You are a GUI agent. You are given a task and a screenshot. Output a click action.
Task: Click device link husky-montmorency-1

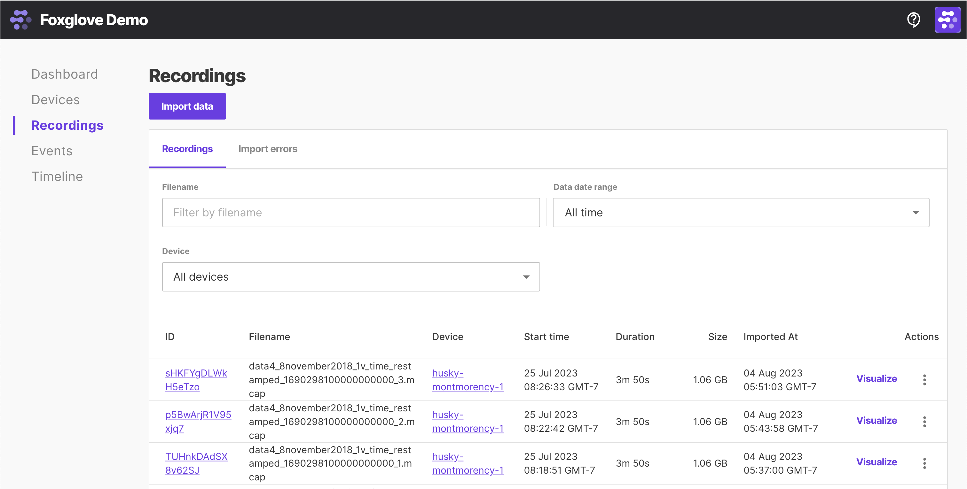coord(467,379)
